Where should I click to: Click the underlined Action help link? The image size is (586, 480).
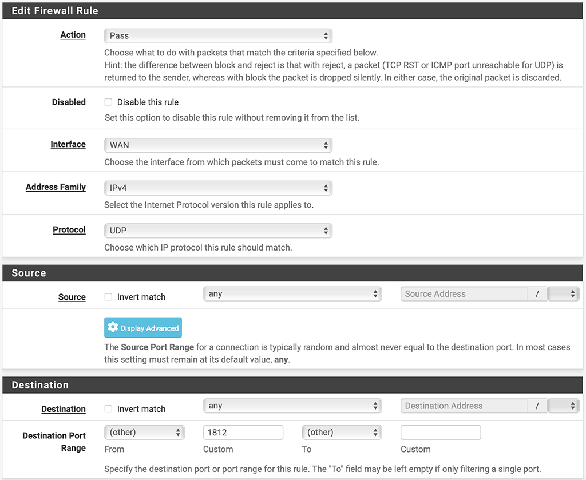(x=73, y=35)
